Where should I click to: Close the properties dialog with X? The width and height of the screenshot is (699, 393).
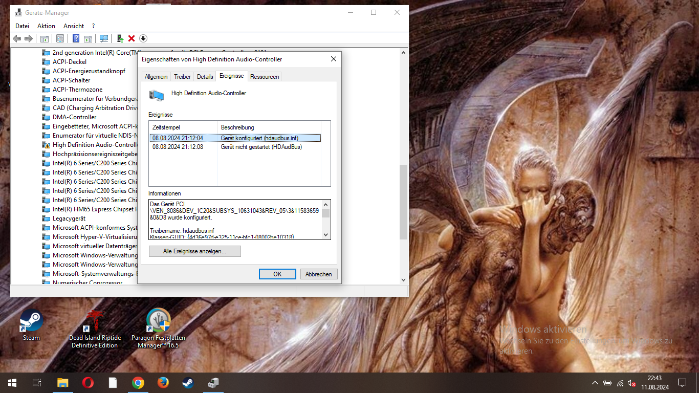coord(334,59)
